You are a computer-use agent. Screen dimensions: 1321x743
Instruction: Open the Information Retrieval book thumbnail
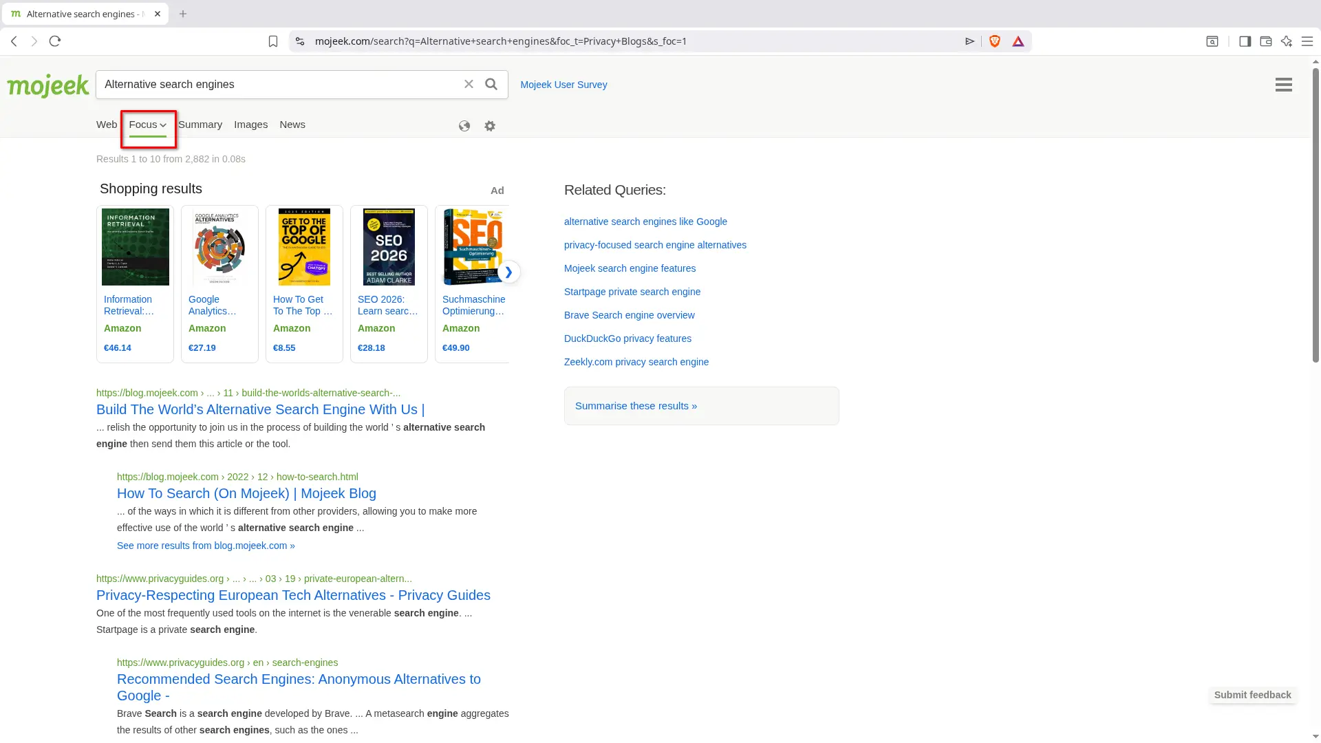[136, 247]
